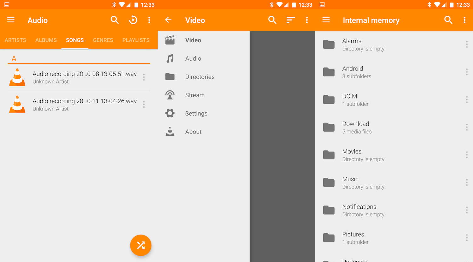
Task: Tap the shuffle play floating button
Action: [x=141, y=245]
